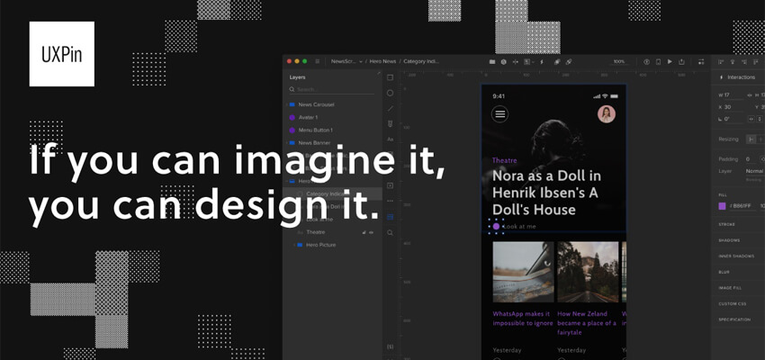The height and width of the screenshot is (360, 765).
Task: Click the width W field
Action: click(731, 95)
